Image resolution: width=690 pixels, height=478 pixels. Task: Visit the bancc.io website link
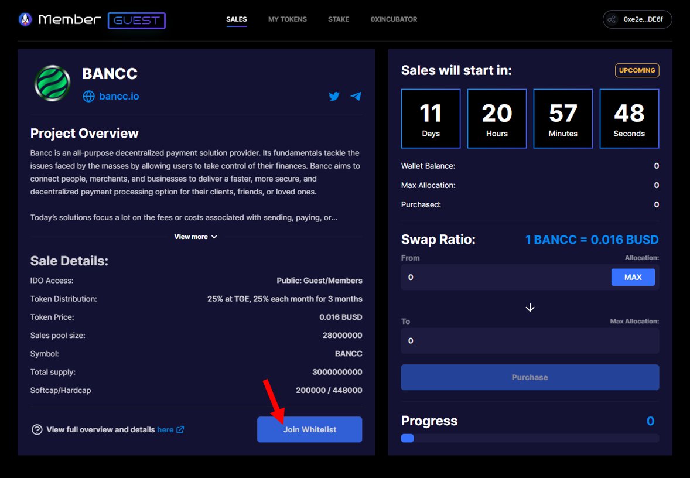(x=119, y=97)
